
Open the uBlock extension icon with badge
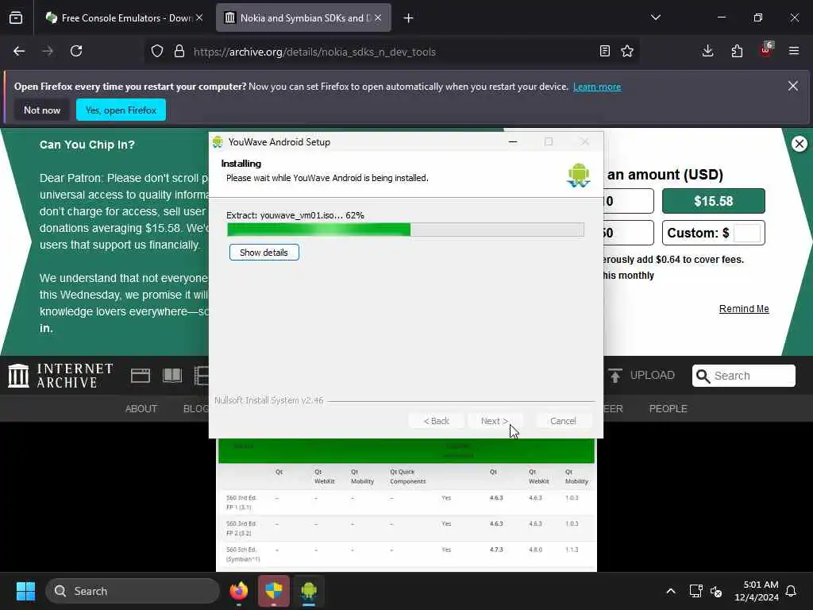[766, 50]
